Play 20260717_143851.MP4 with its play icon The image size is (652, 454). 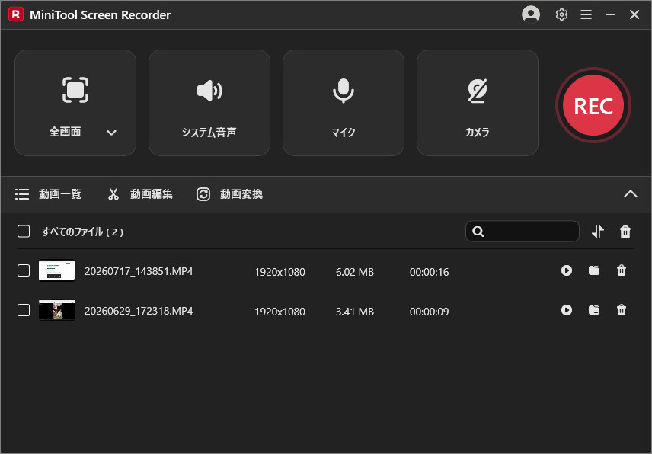pos(567,270)
